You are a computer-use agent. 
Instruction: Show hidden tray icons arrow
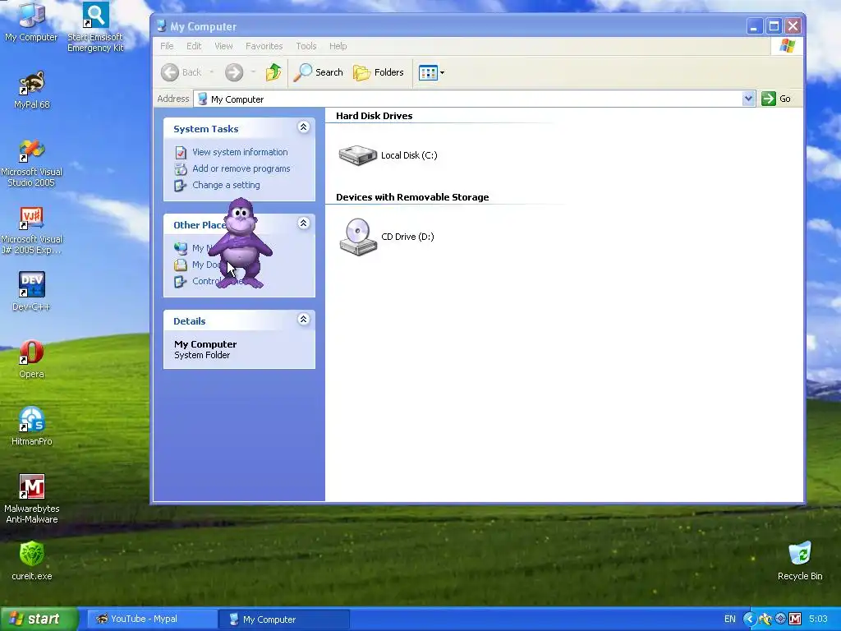point(749,619)
